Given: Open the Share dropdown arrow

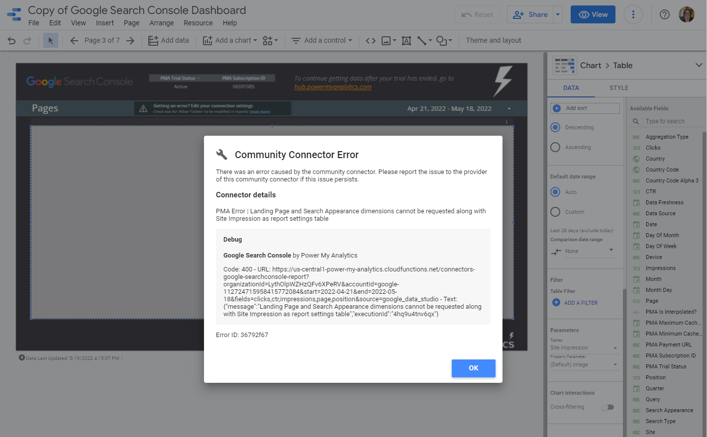Looking at the screenshot, I should pyautogui.click(x=558, y=14).
